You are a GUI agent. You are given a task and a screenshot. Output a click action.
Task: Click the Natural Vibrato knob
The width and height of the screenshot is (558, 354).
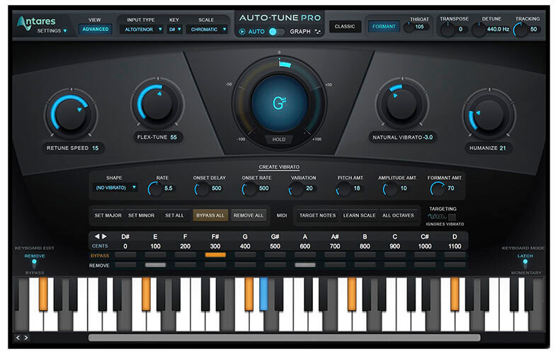[x=402, y=103]
